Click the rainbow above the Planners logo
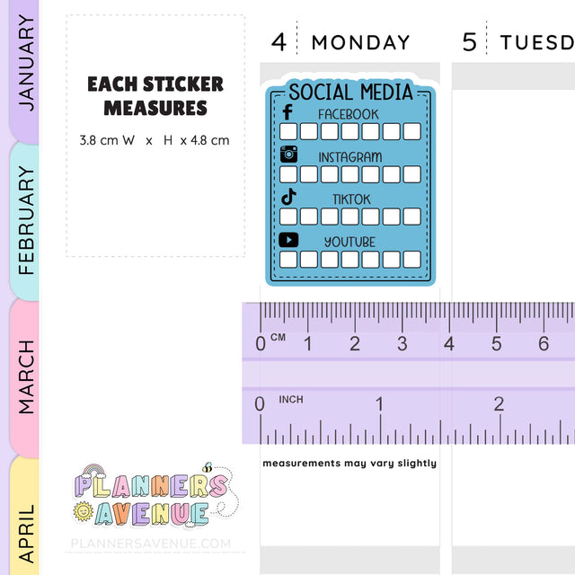This screenshot has width=575, height=575. click(97, 474)
